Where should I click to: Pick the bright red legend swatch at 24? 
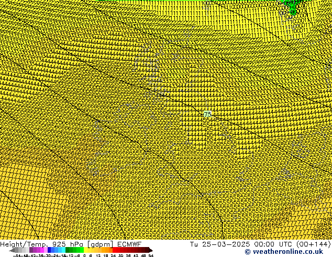pyautogui.click(x=114, y=250)
